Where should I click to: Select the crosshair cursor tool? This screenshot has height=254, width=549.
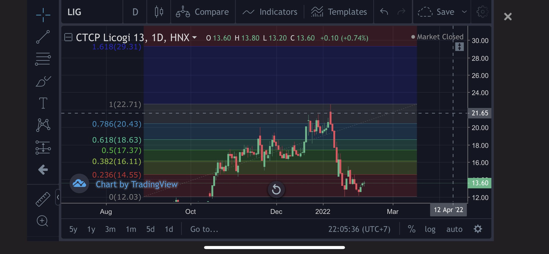pyautogui.click(x=43, y=15)
